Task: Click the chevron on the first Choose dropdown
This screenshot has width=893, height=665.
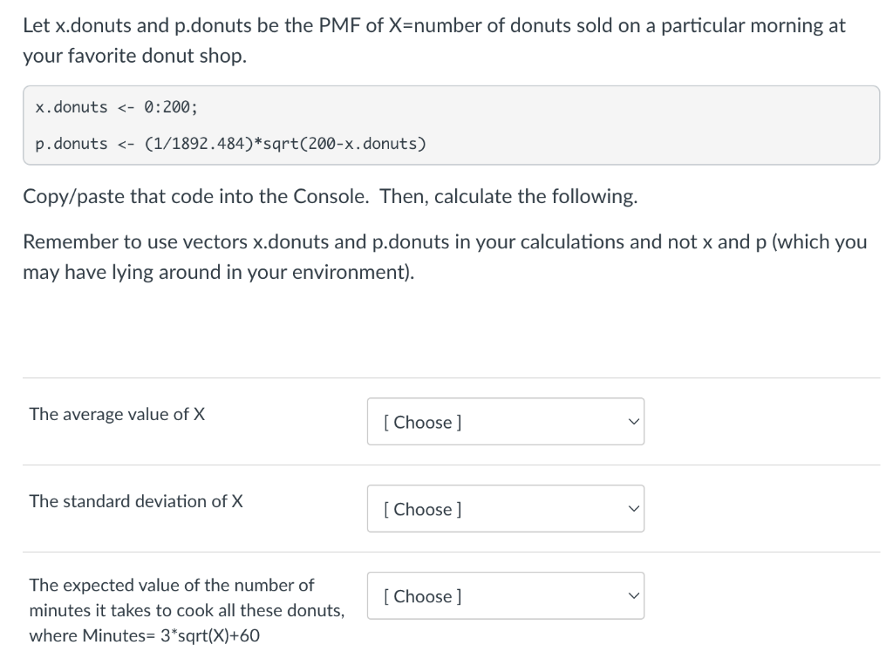Action: pos(632,421)
